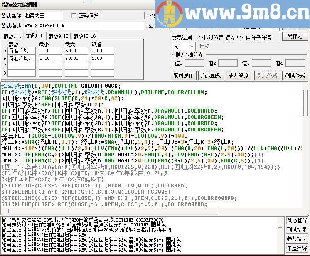Click the 插入函数 insert function button
Screen dimensions: 310x256
[211, 75]
